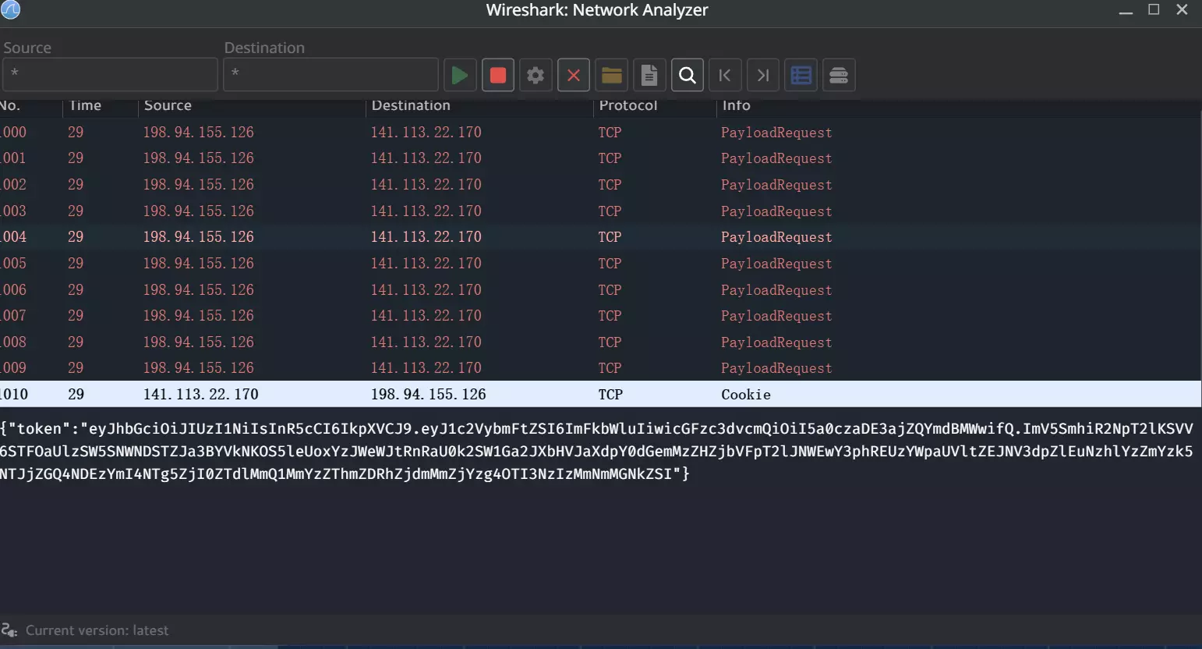Select the packet row numbered 008
Image resolution: width=1202 pixels, height=649 pixels.
coord(600,342)
